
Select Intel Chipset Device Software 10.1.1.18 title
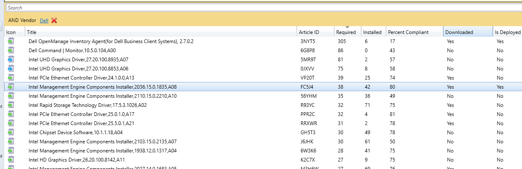tap(75, 133)
